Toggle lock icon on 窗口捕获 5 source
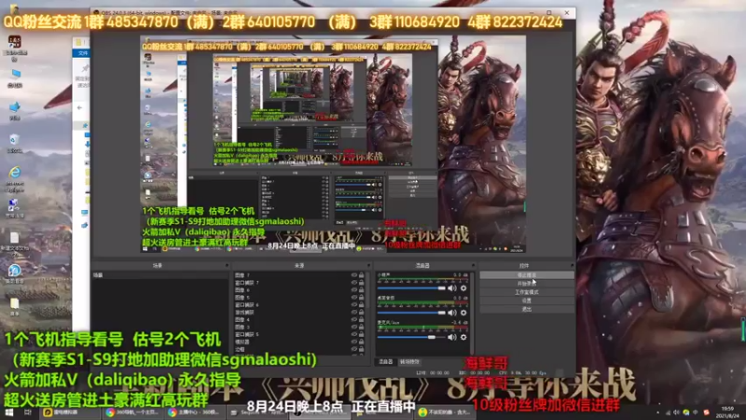This screenshot has height=420, width=746. [361, 334]
